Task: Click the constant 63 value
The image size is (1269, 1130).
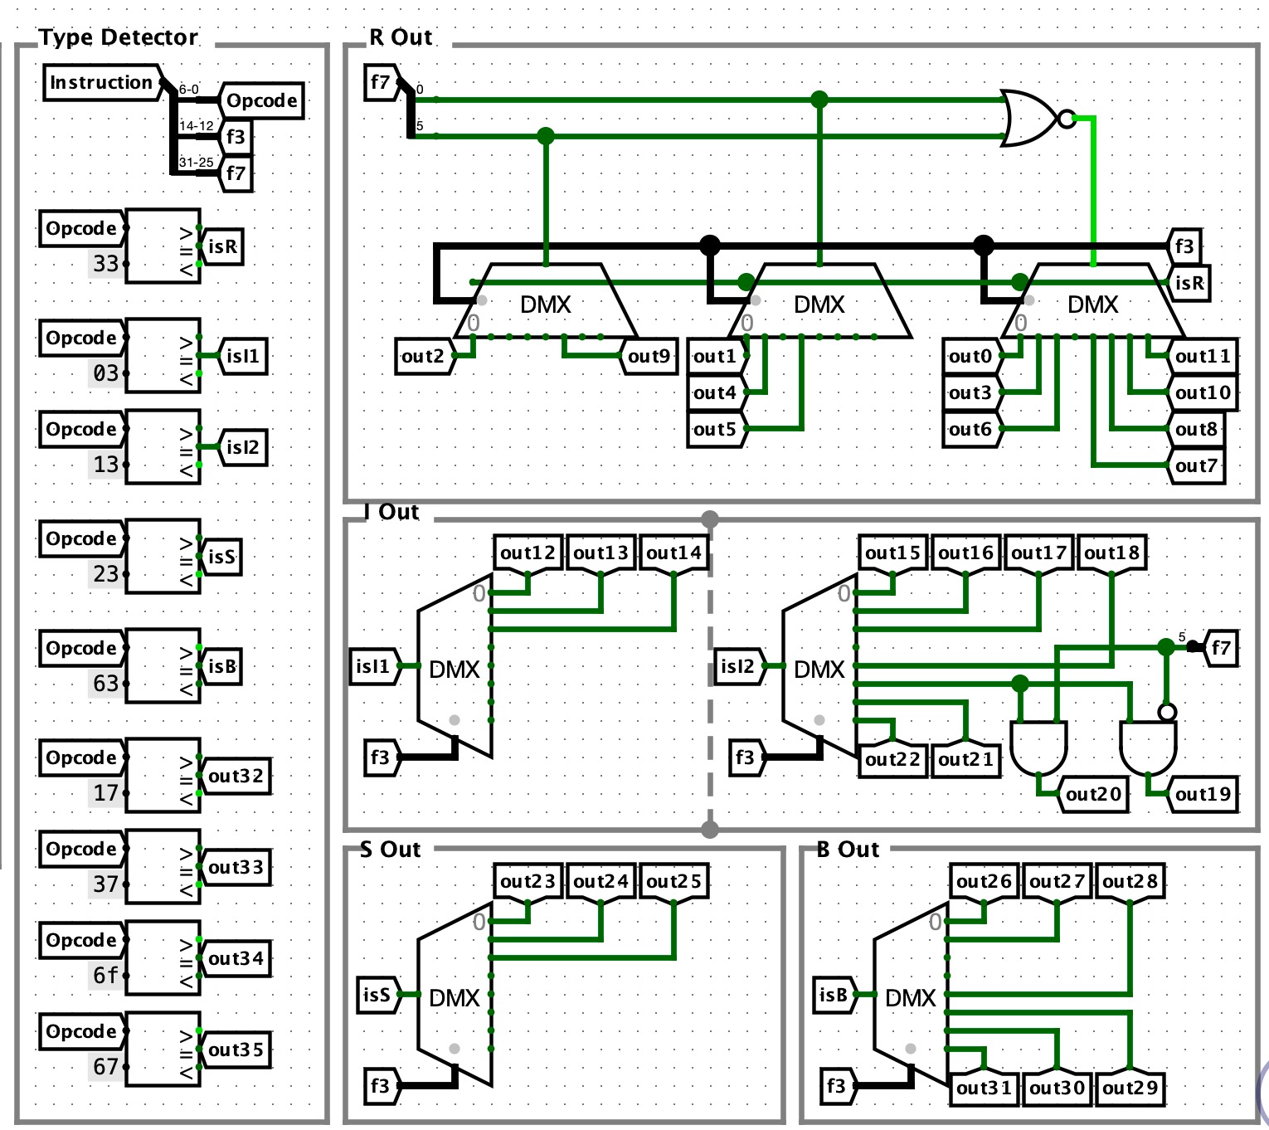Action: click(x=106, y=684)
